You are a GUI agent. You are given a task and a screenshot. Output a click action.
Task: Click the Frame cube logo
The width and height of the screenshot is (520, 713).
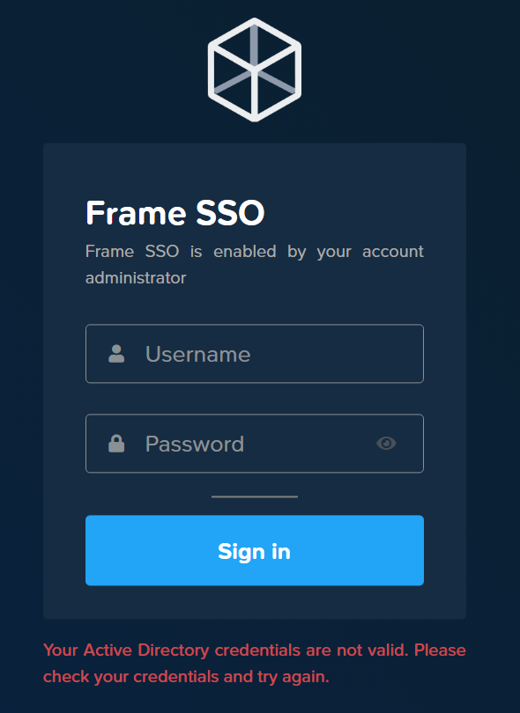(254, 68)
